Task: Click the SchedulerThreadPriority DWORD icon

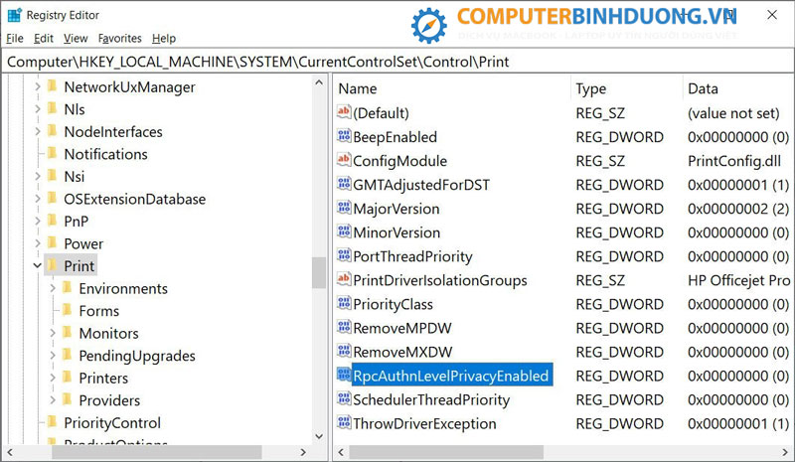Action: tap(344, 398)
